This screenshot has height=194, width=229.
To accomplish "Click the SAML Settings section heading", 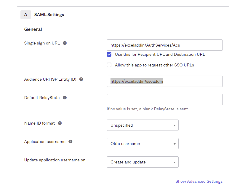I will point(49,15).
